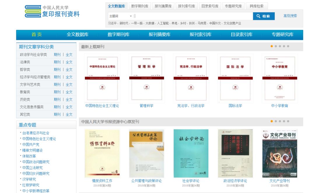Click the 文化产业导刊 title link
The width and height of the screenshot is (315, 193).
[280, 181]
